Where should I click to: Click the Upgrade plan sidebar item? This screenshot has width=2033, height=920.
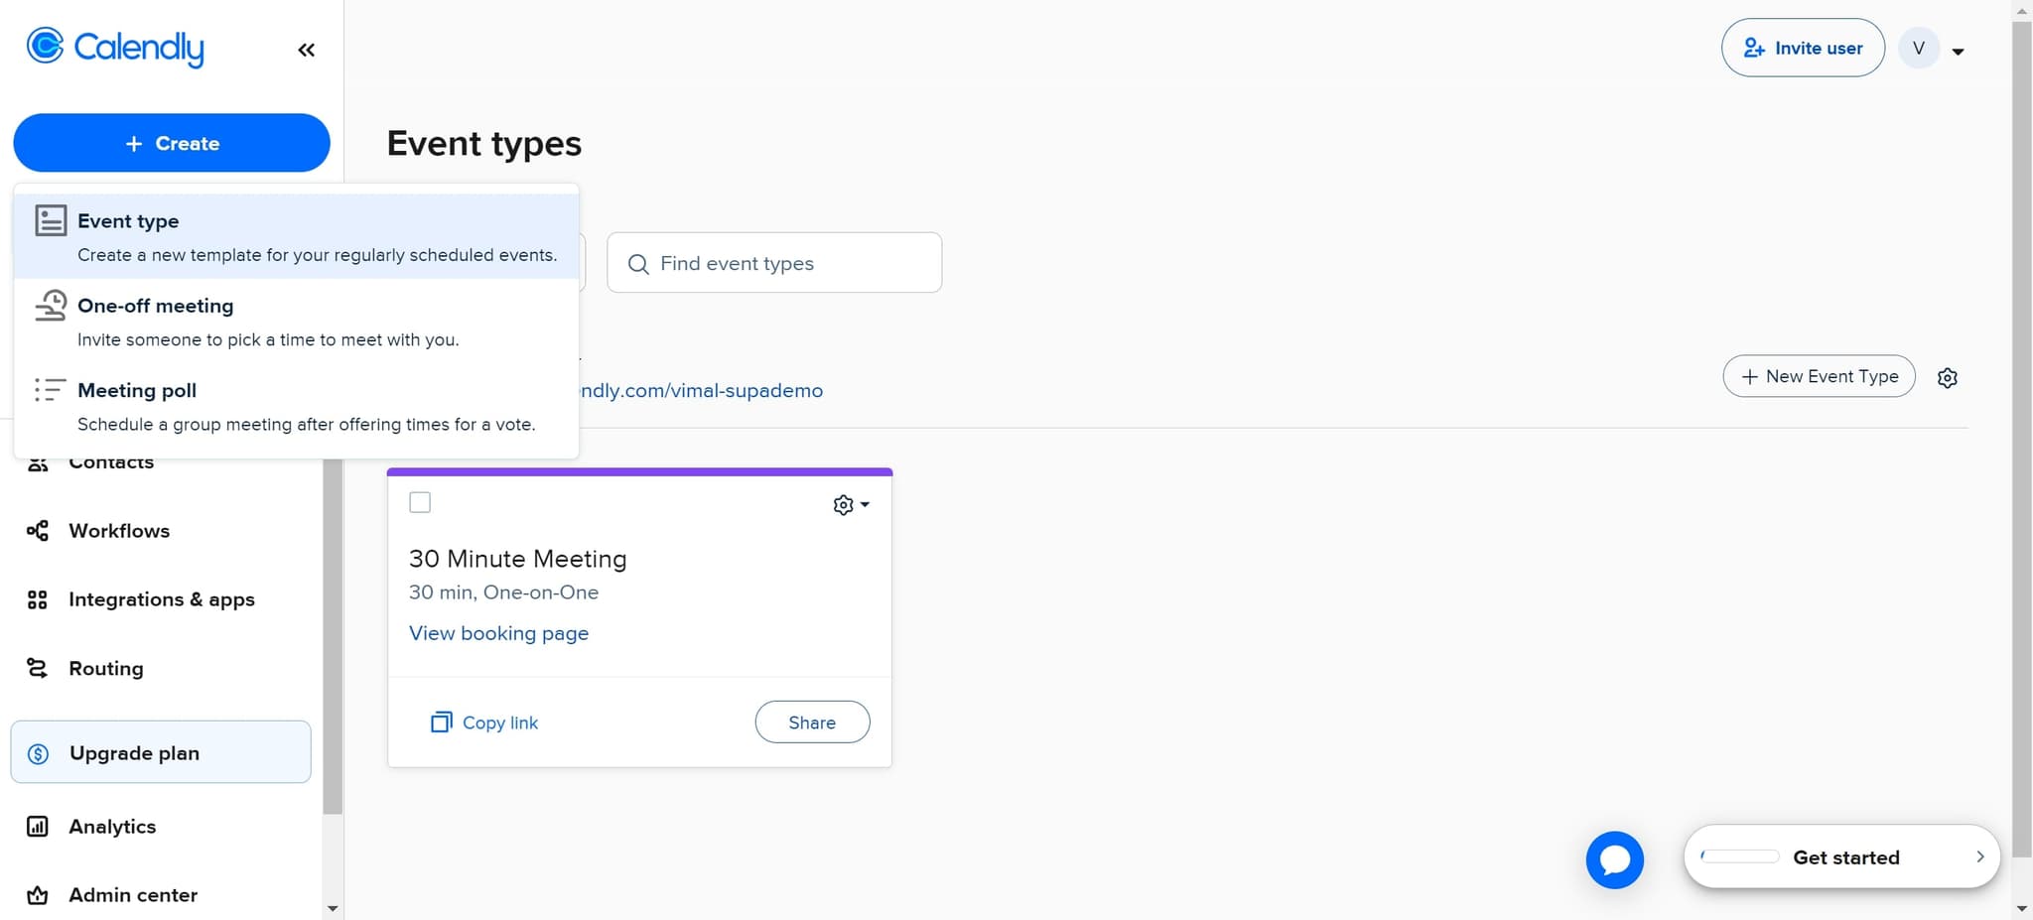(133, 752)
